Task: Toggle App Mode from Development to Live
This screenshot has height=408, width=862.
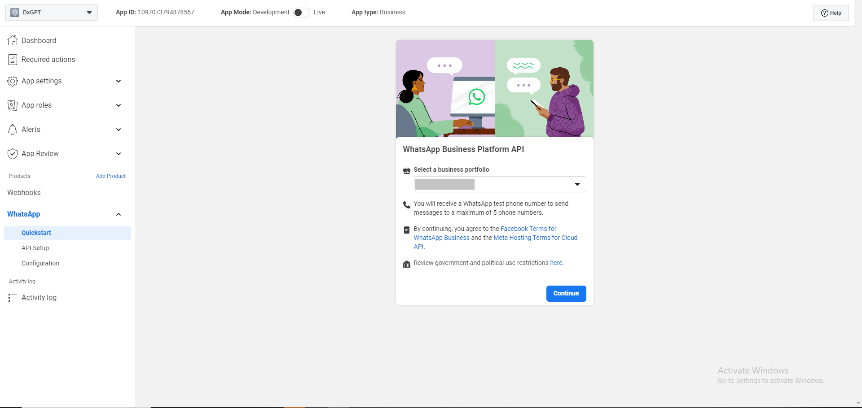Action: click(x=301, y=13)
